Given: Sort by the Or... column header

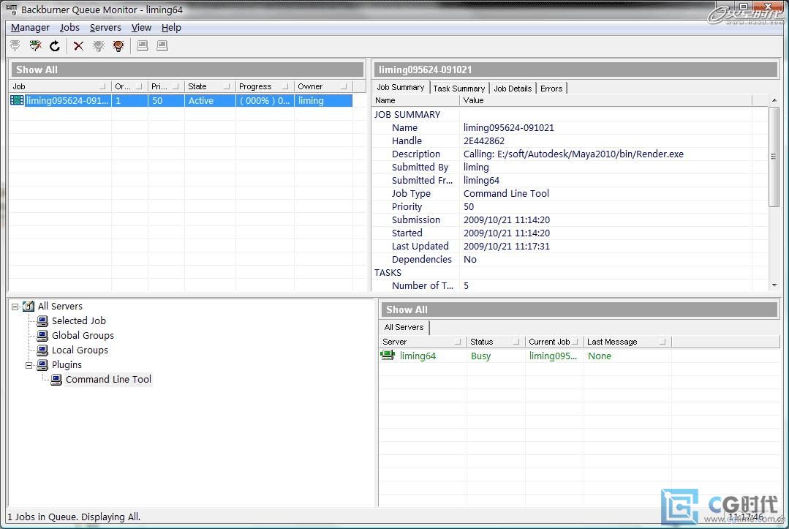Looking at the screenshot, I should coord(129,86).
